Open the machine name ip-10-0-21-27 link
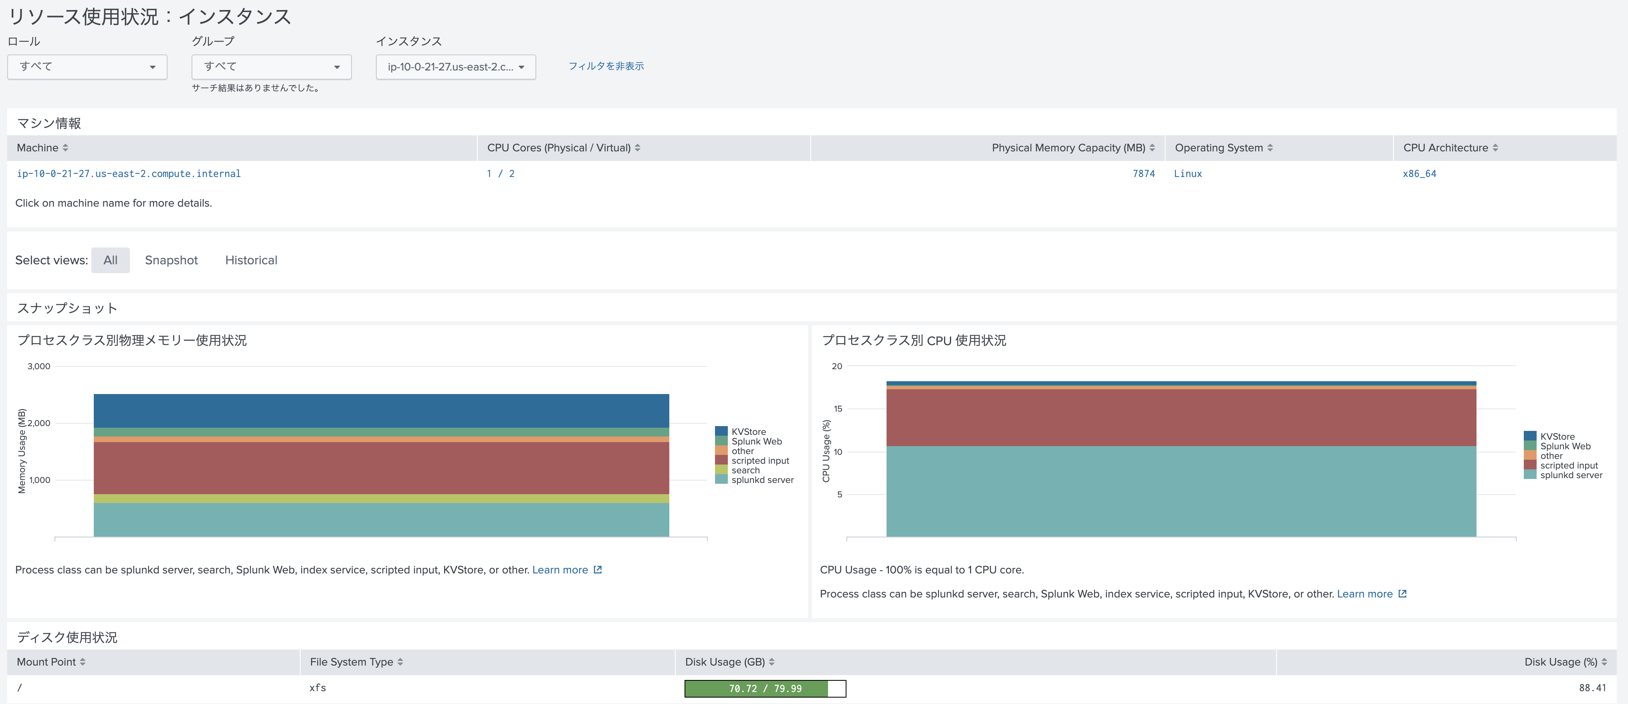 (x=128, y=174)
